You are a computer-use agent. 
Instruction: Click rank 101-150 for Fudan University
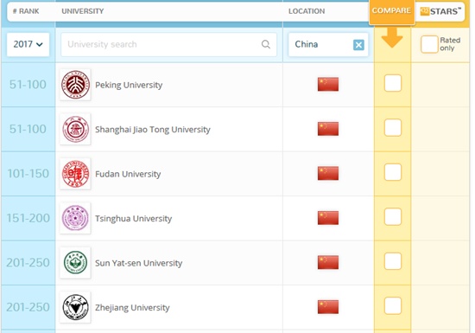tap(28, 174)
